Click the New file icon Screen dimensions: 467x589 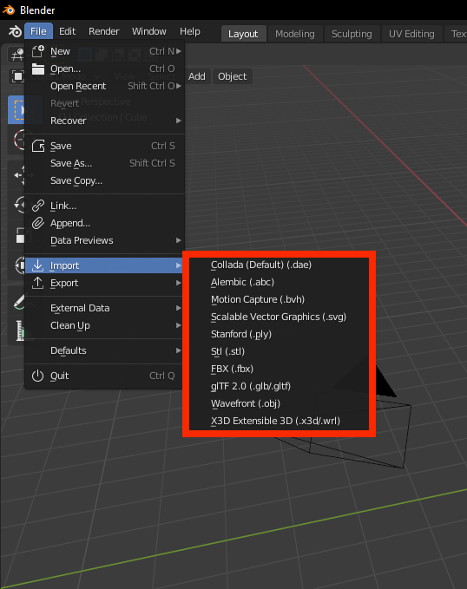coord(37,51)
